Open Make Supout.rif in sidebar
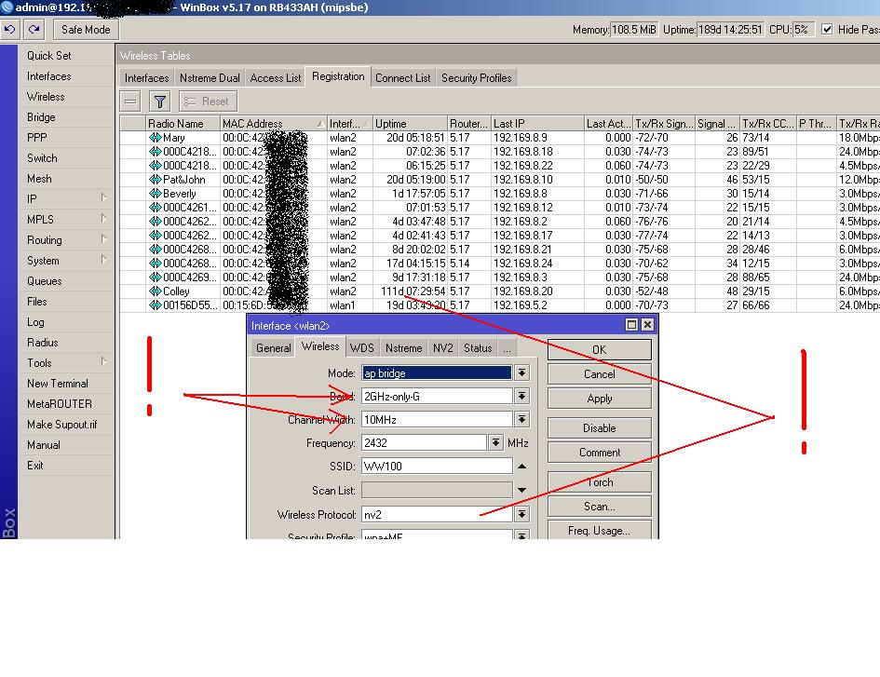This screenshot has height=677, width=880. (61, 425)
